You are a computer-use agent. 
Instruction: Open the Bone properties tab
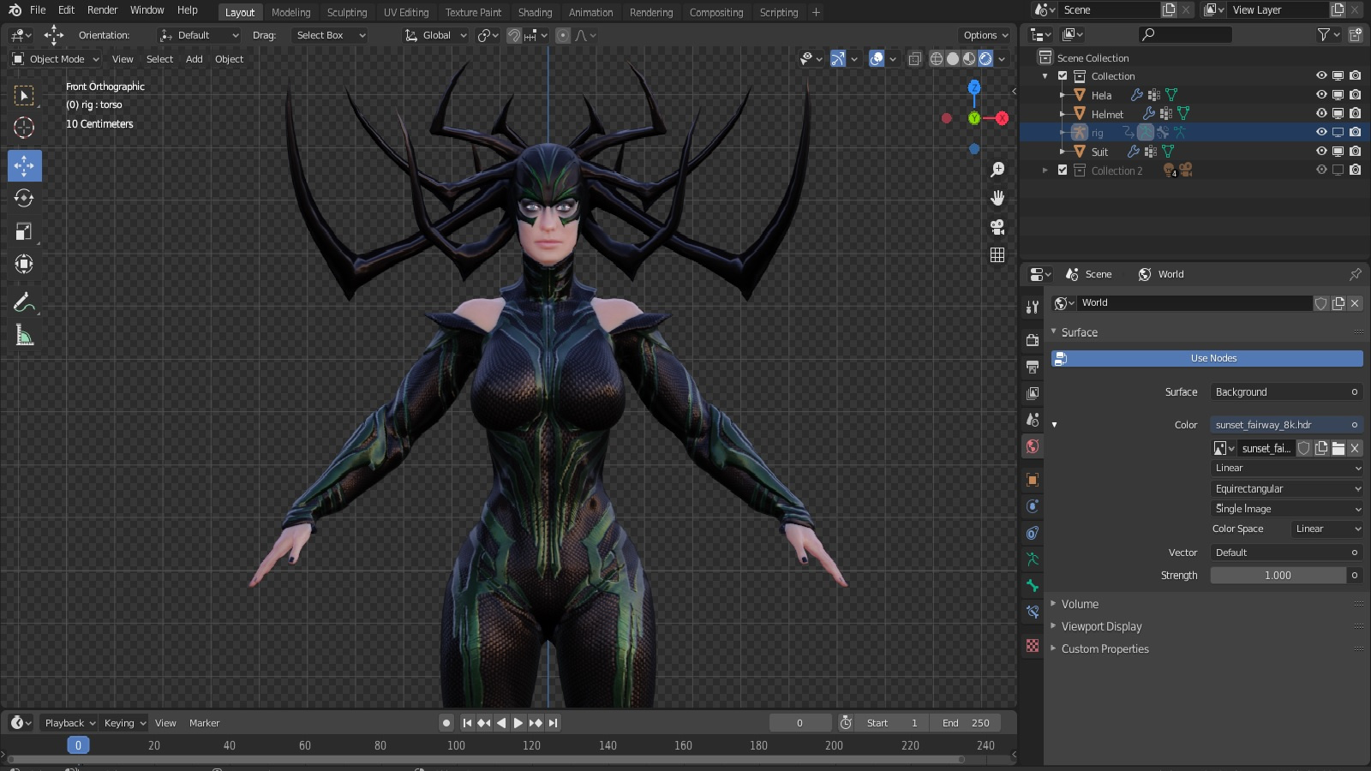click(1033, 586)
